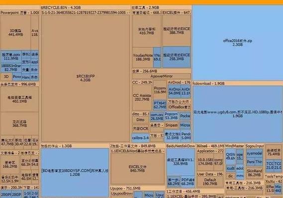This screenshot has height=198, width=283.
Task: Select the pptx 111.9MB file block
Action: click(11, 56)
